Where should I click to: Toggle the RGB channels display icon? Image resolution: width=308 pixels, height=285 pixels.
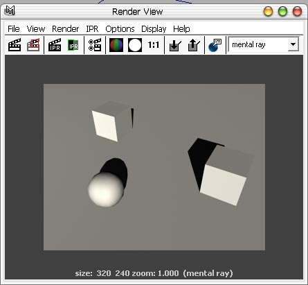coord(116,45)
